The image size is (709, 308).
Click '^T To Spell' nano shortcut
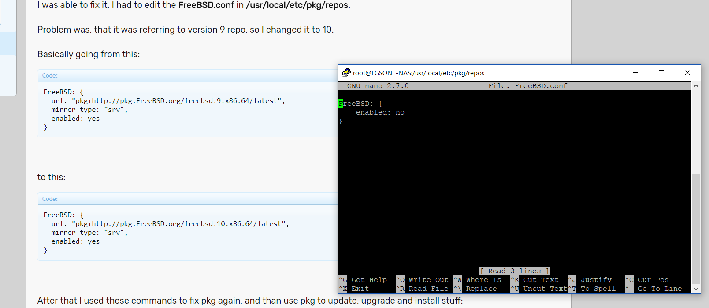click(592, 289)
